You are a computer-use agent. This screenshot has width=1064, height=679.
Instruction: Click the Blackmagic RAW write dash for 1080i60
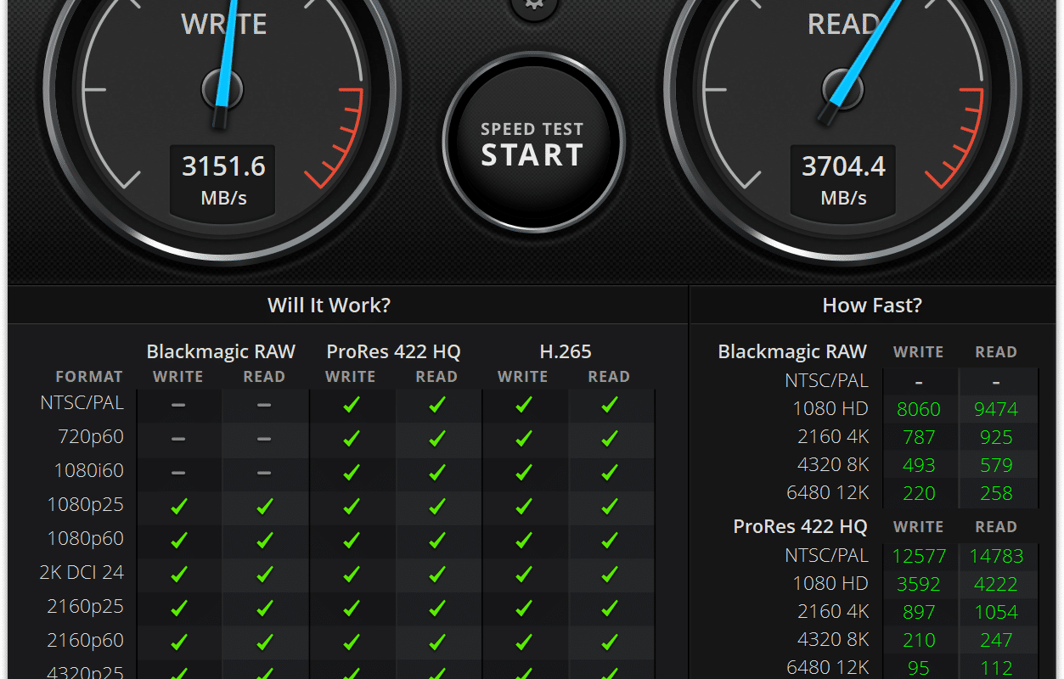pos(178,473)
